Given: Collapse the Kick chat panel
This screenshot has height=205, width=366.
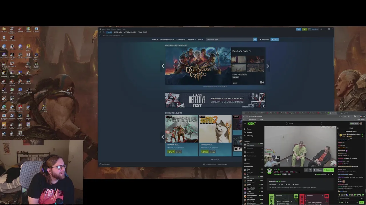Looking at the screenshot, I should tap(338, 128).
